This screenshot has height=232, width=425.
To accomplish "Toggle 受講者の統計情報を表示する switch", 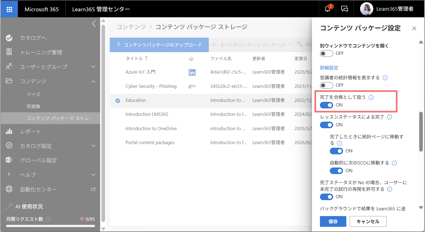I will [x=327, y=85].
